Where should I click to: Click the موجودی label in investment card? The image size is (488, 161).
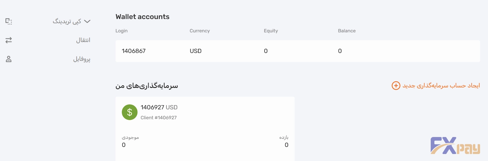click(130, 138)
